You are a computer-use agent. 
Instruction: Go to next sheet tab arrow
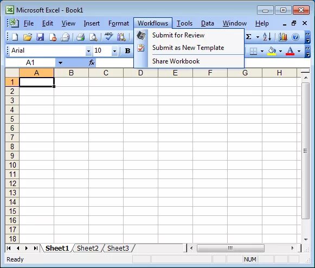[x=27, y=248]
